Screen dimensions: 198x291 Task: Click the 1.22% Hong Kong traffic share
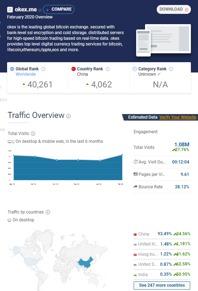point(166,254)
